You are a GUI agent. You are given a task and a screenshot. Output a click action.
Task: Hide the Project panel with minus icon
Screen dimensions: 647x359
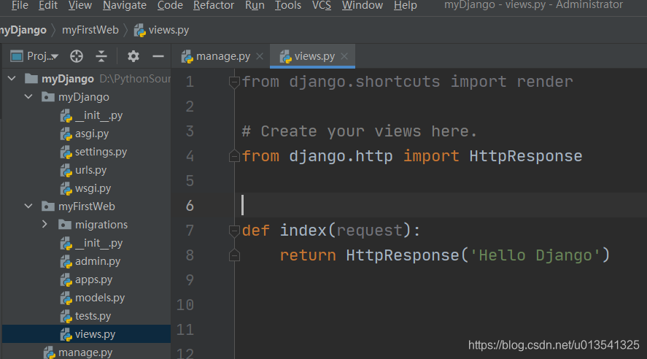point(158,56)
